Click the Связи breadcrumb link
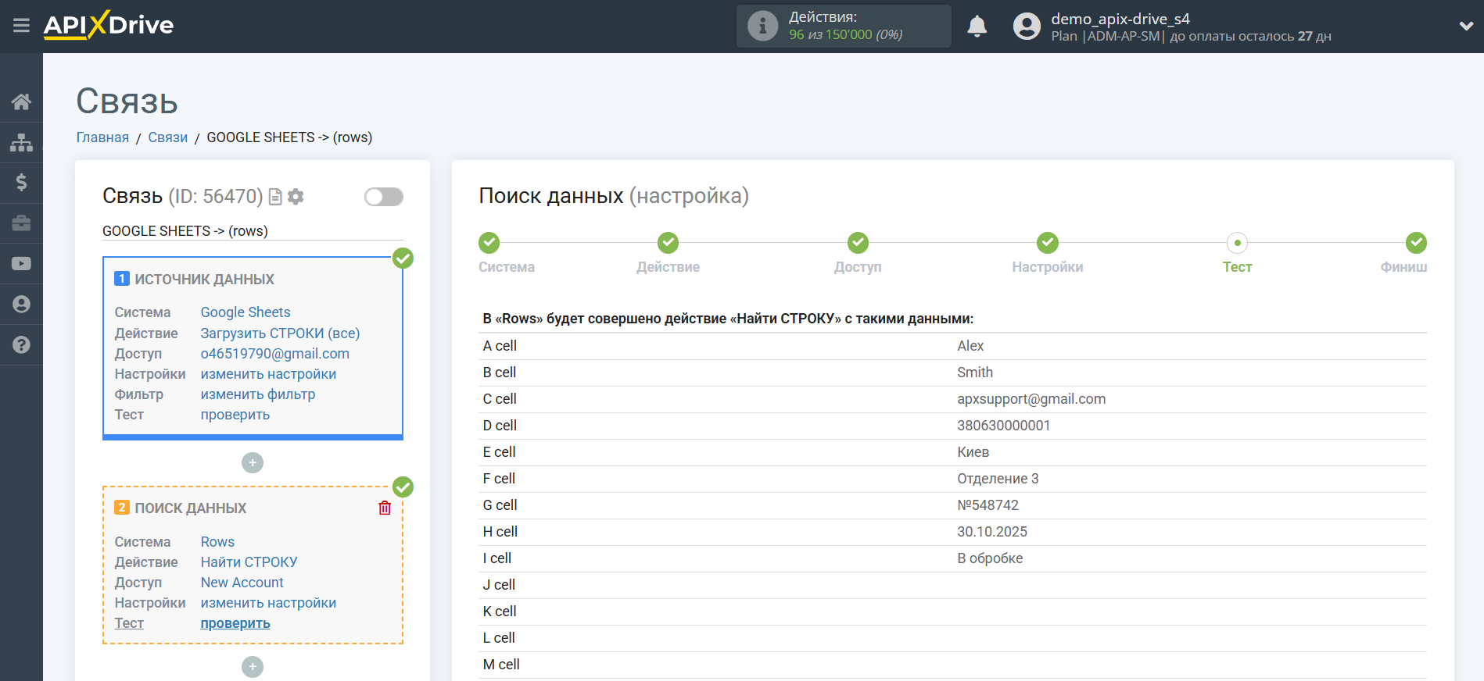1484x681 pixels. coord(167,137)
